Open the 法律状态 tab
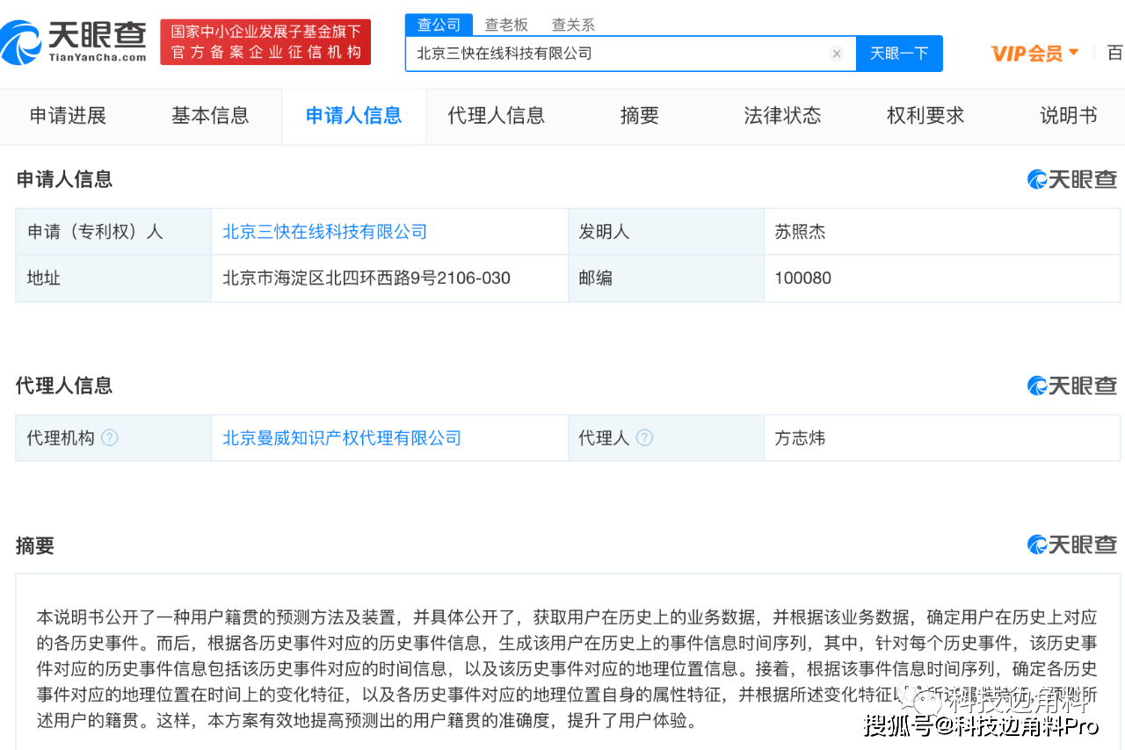 (x=782, y=115)
